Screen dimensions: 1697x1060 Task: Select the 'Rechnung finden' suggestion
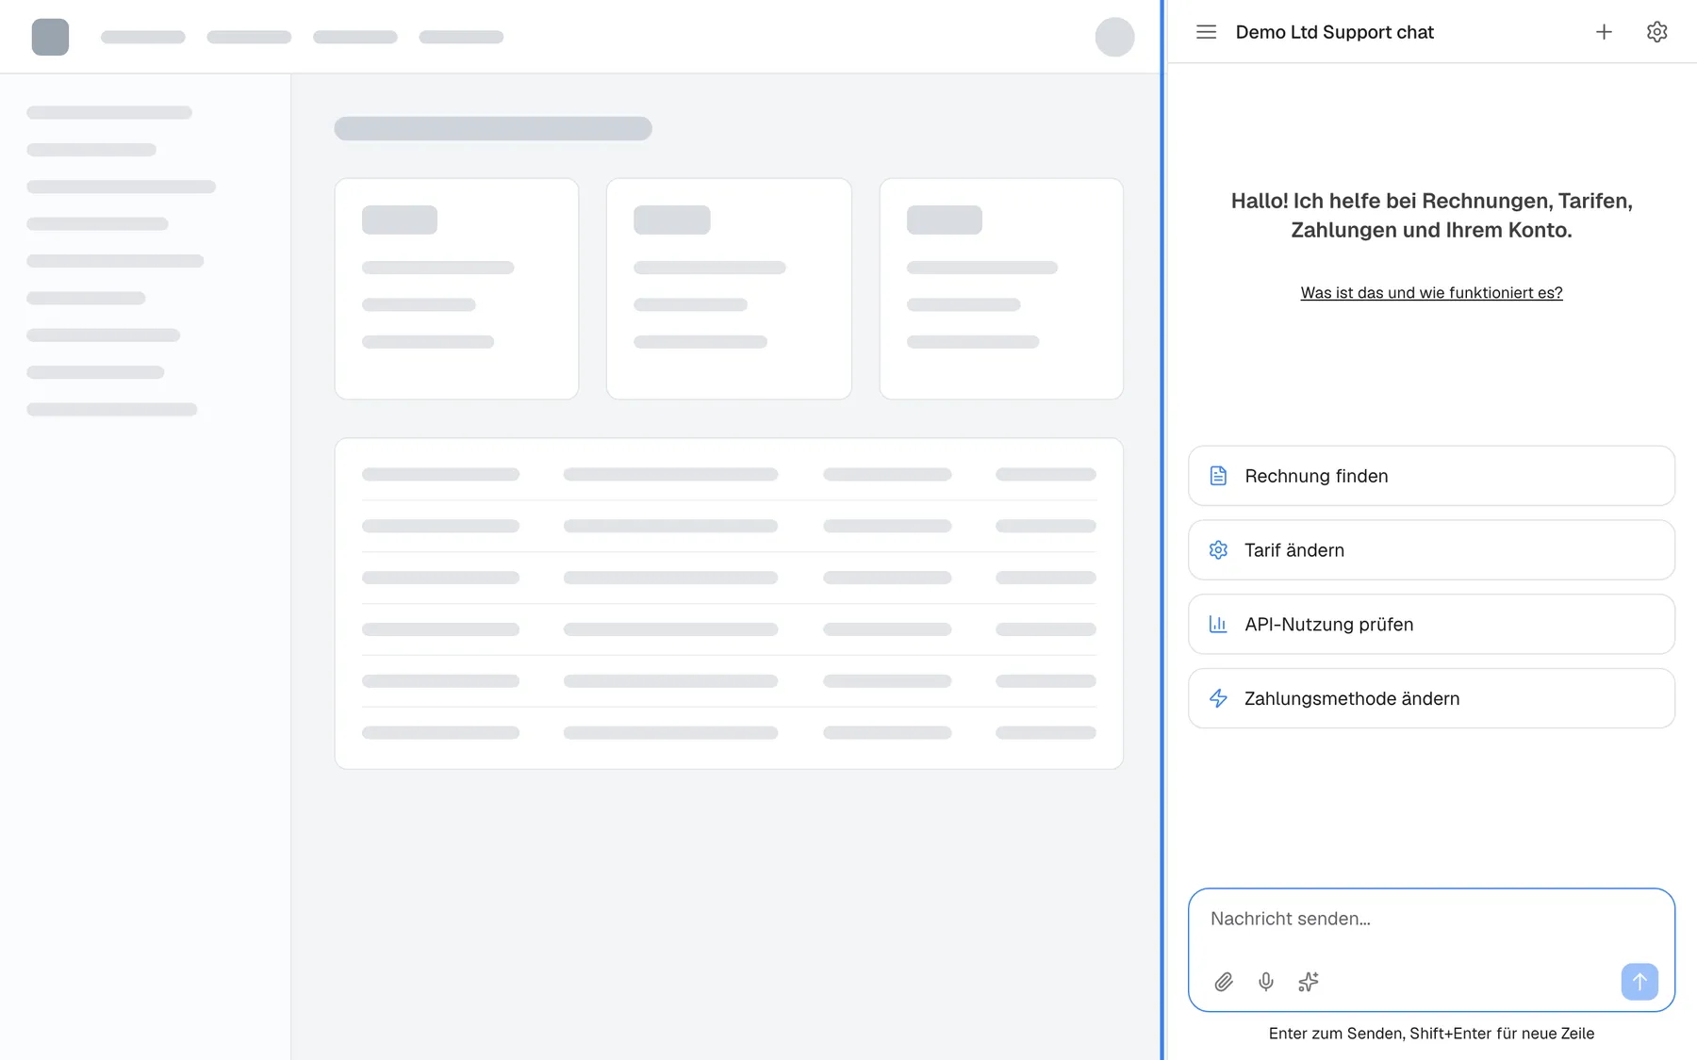1431,476
